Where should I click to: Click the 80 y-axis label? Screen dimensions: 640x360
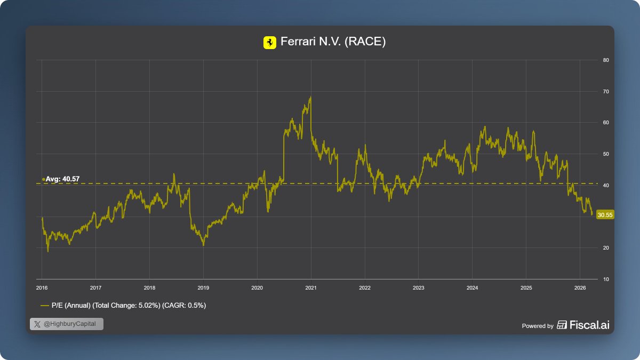(x=606, y=60)
